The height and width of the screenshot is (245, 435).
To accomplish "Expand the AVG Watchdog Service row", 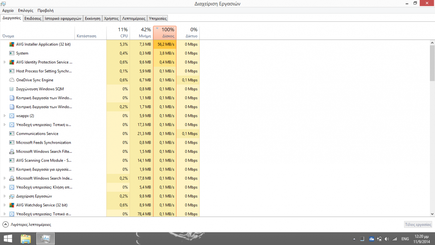I will point(4,205).
